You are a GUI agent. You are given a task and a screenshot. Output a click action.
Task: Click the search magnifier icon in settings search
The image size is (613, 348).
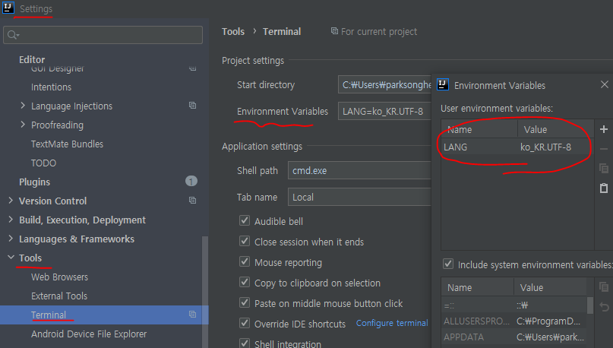[12, 35]
